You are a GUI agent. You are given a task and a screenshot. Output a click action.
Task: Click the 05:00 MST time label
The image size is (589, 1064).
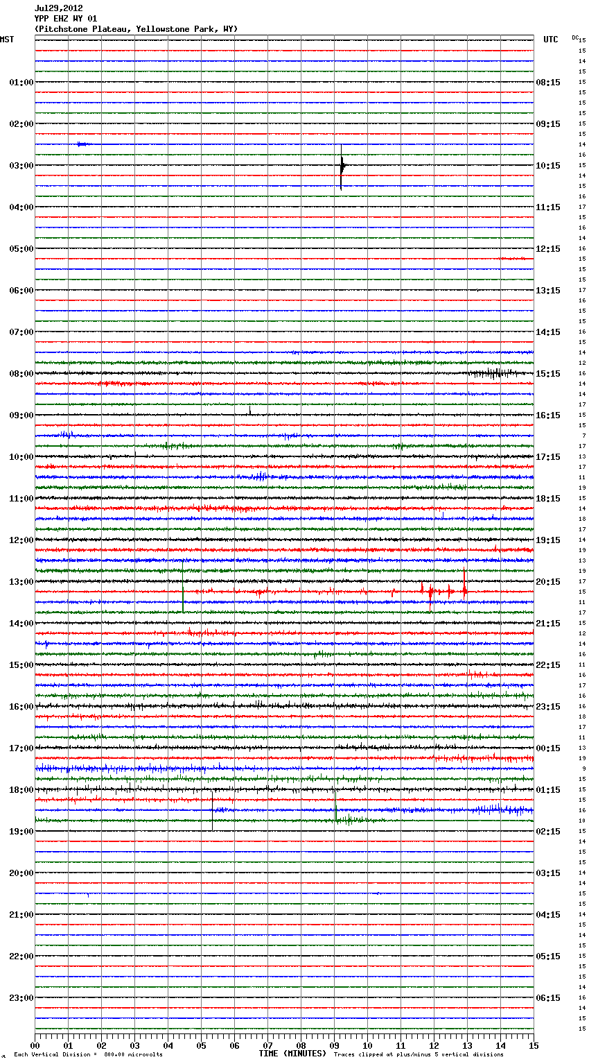21,249
